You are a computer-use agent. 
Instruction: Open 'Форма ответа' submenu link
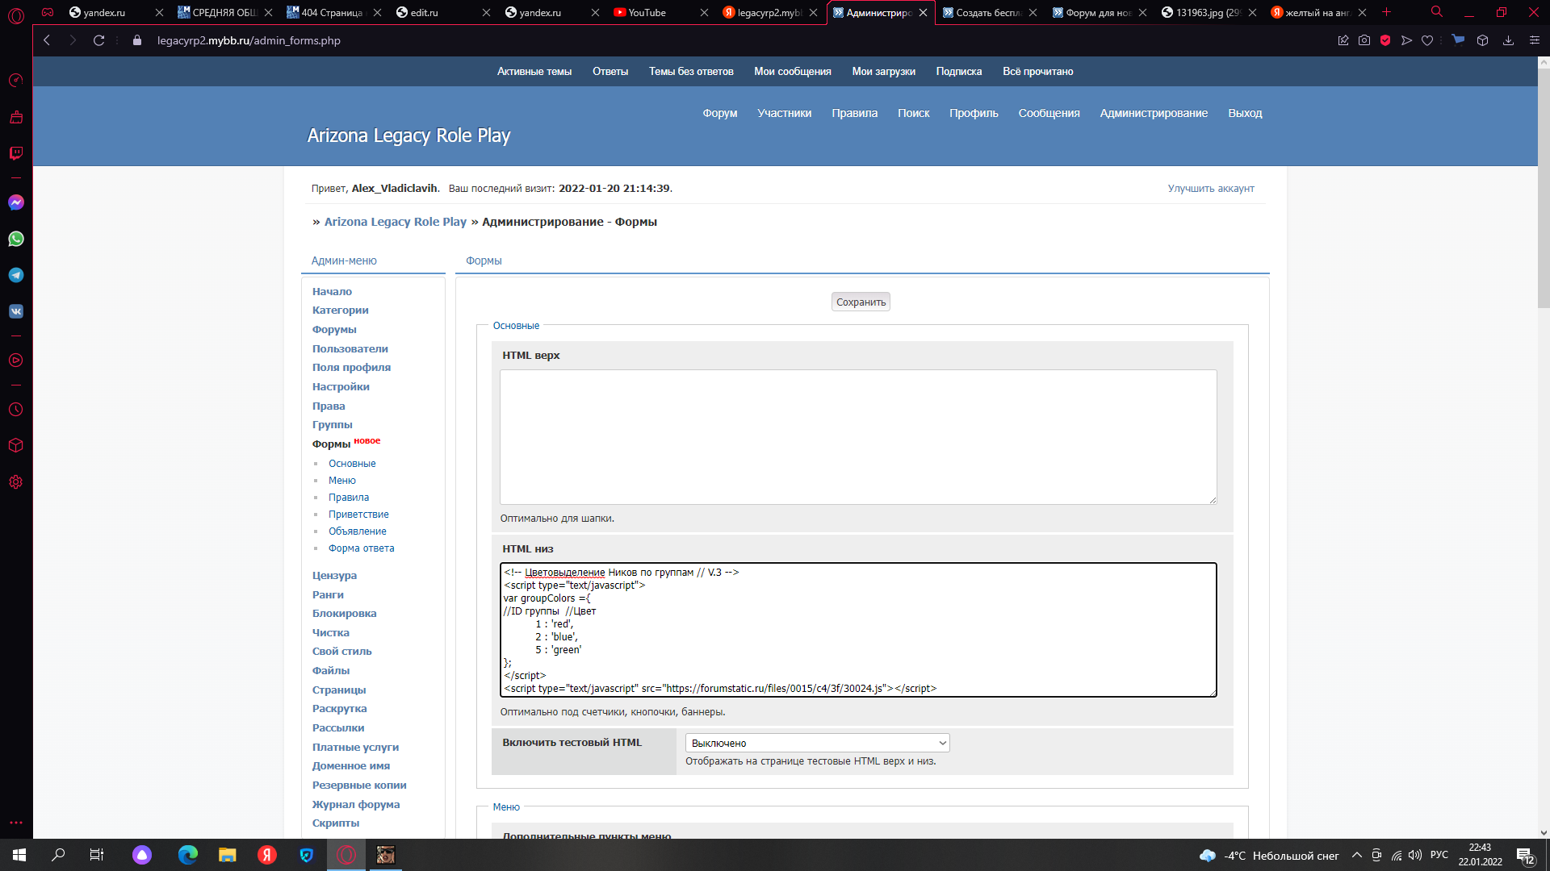[362, 548]
